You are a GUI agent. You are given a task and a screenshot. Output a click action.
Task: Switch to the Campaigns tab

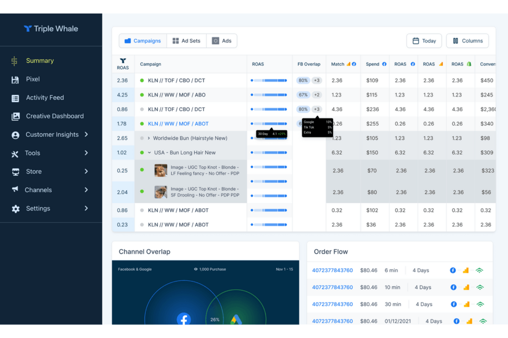coord(143,41)
